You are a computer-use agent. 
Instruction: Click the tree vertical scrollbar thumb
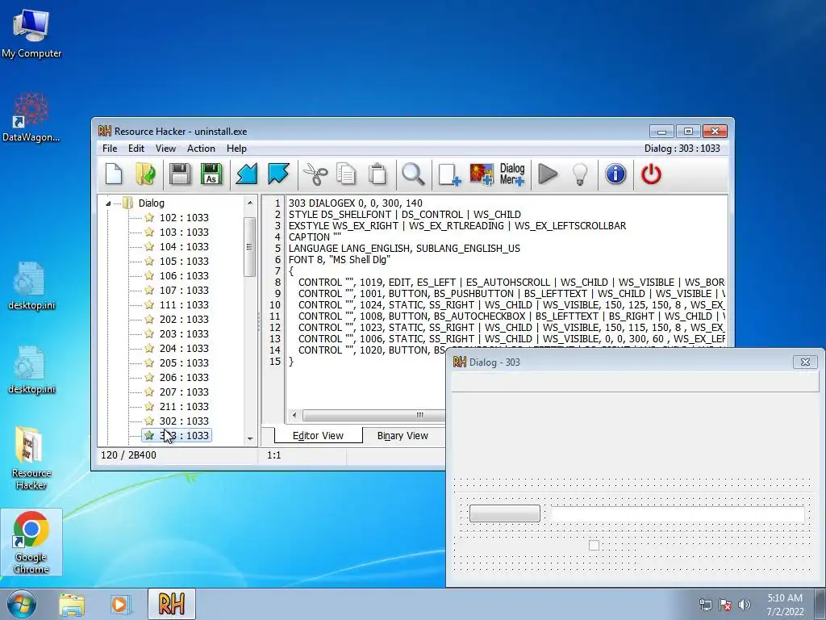250,247
